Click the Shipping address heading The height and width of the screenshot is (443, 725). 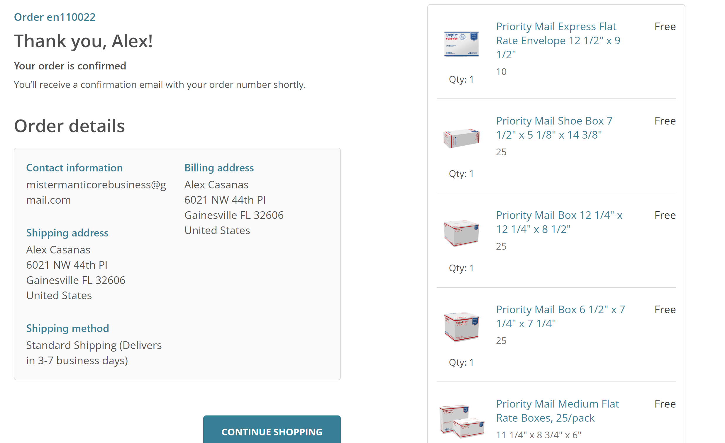click(x=67, y=233)
